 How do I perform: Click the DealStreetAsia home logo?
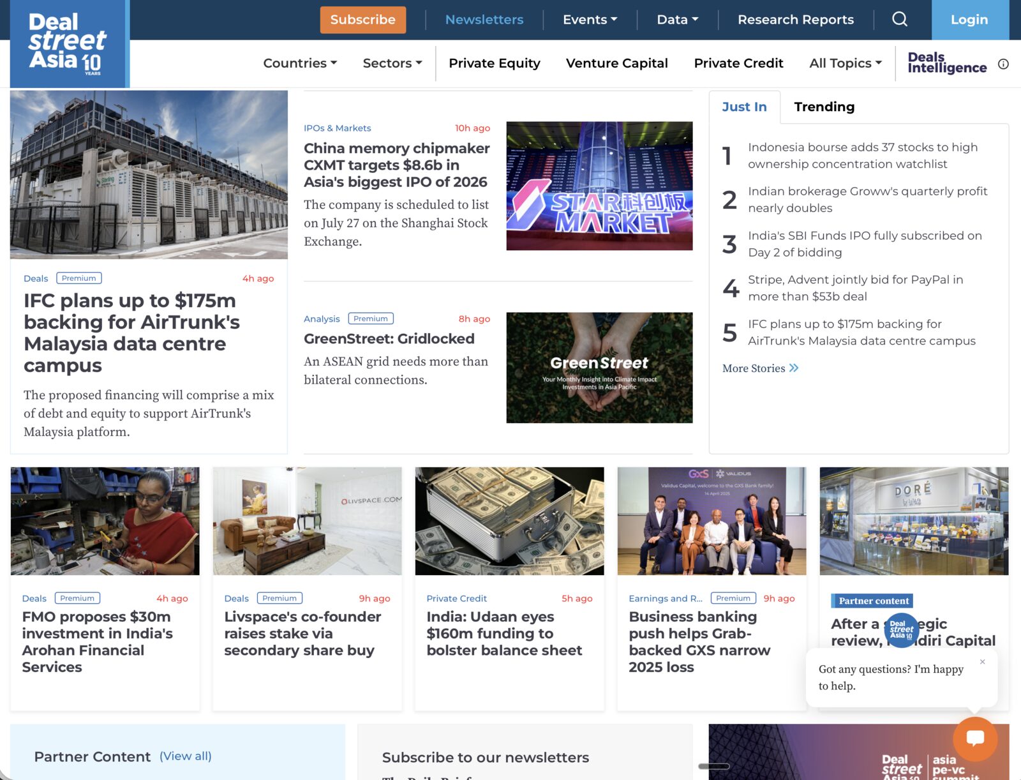click(70, 43)
